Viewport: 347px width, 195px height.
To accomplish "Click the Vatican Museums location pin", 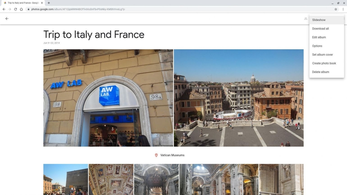I will pyautogui.click(x=156, y=155).
